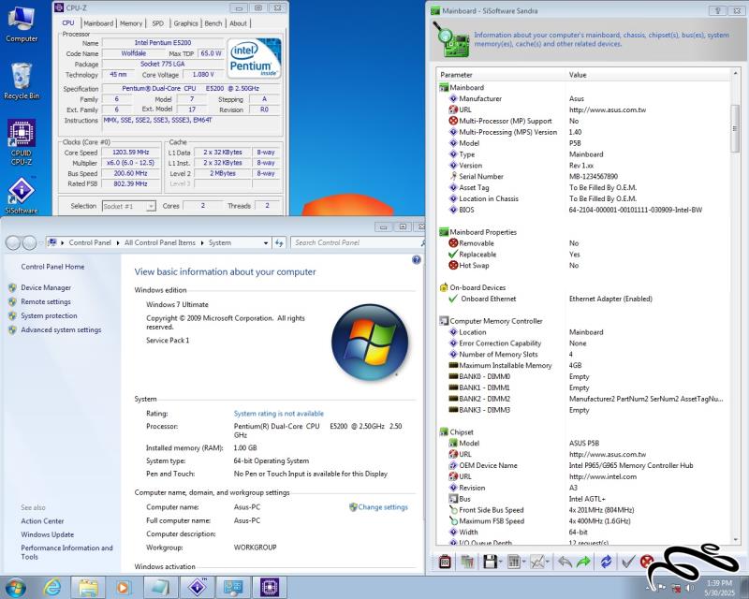Image resolution: width=749 pixels, height=599 pixels.
Task: Open System protection link
Action: 49,315
